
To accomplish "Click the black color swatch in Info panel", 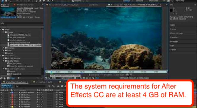I will point(171,11).
